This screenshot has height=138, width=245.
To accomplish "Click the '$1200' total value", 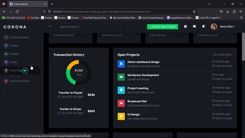I will 79,71.
